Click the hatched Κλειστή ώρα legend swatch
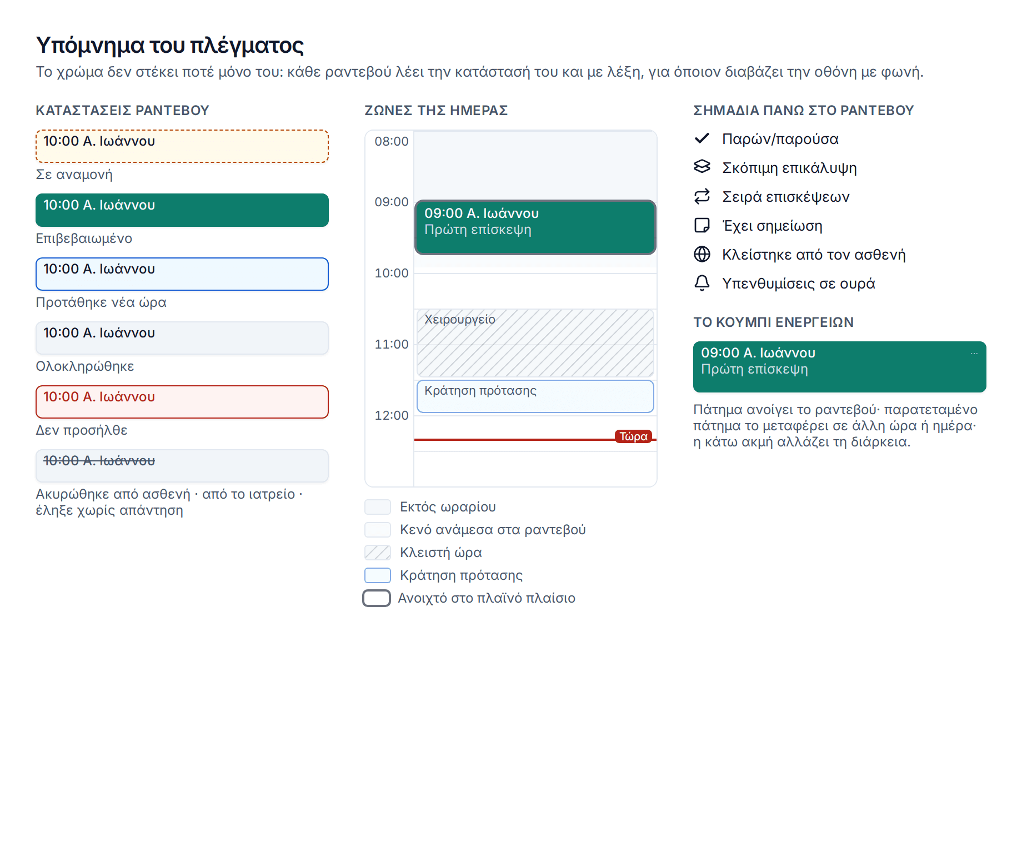The height and width of the screenshot is (845, 1022). pos(378,553)
